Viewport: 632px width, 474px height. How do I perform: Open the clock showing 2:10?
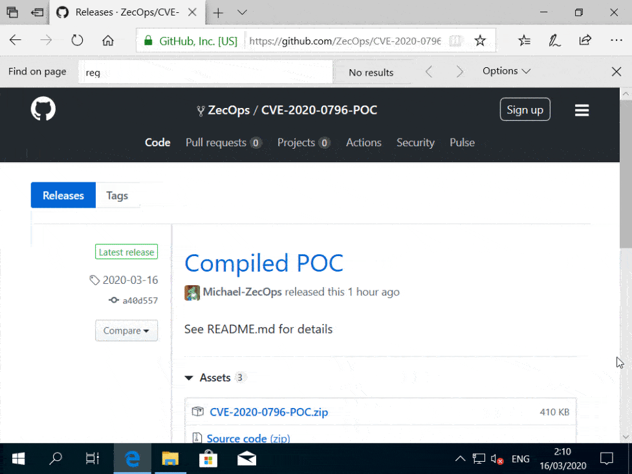[x=562, y=458]
